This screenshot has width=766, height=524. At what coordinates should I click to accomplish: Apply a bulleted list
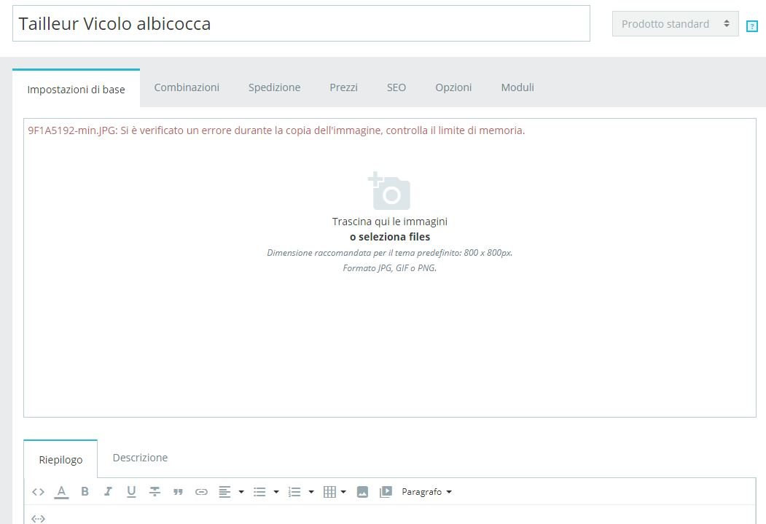(259, 492)
